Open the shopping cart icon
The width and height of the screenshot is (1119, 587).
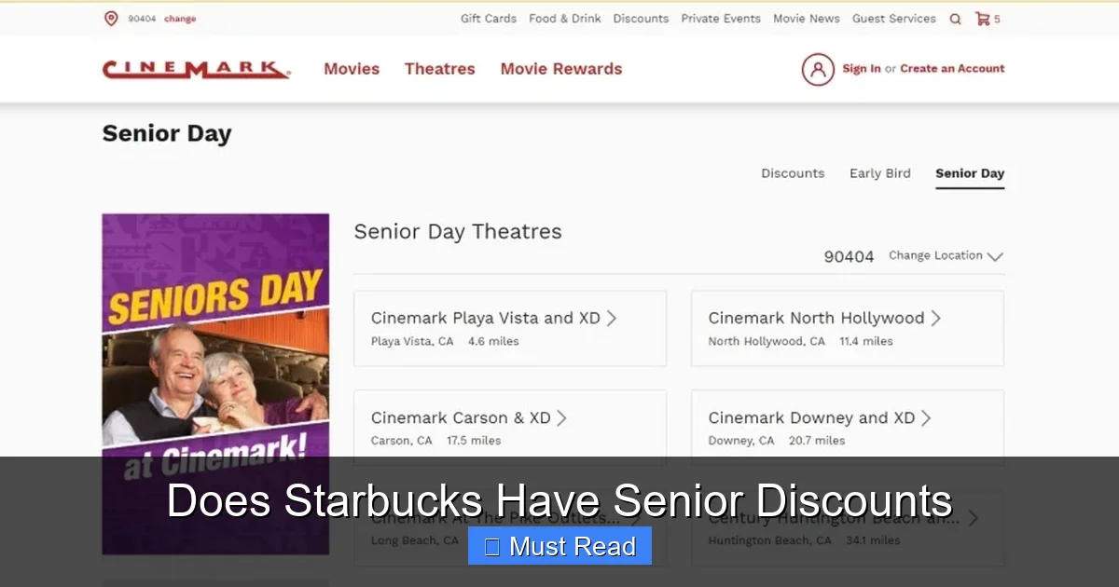pos(982,19)
